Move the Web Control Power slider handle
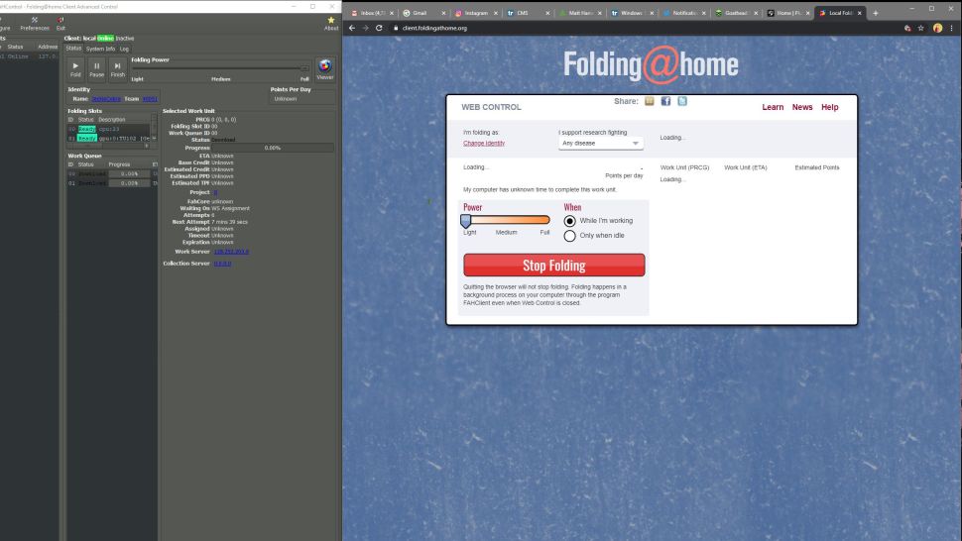Viewport: 962px width, 541px height. [466, 221]
